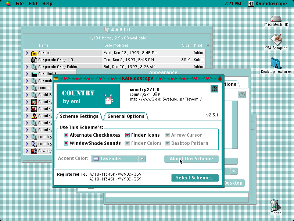Expand the Corsikal folder
Screen dimensions: 294x221
click(27, 74)
